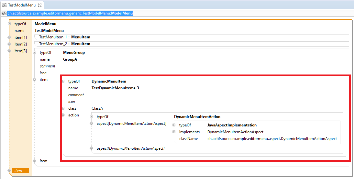
Task: Select the TestModelMenu editor tab
Action: 22,5
